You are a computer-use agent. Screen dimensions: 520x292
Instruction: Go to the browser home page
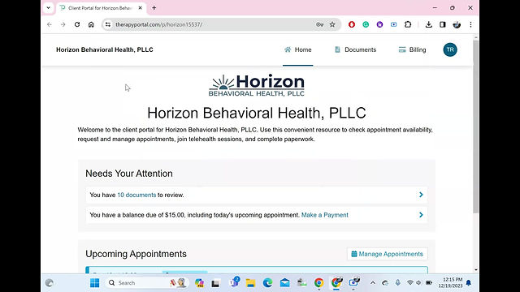[91, 24]
